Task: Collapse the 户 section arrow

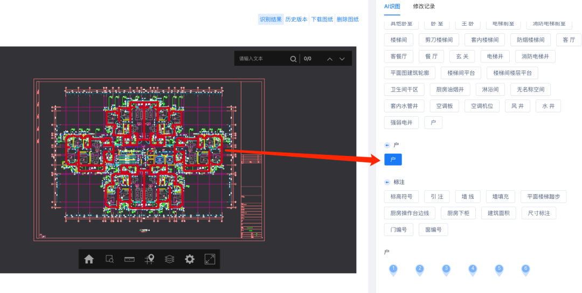Action: 387,145
